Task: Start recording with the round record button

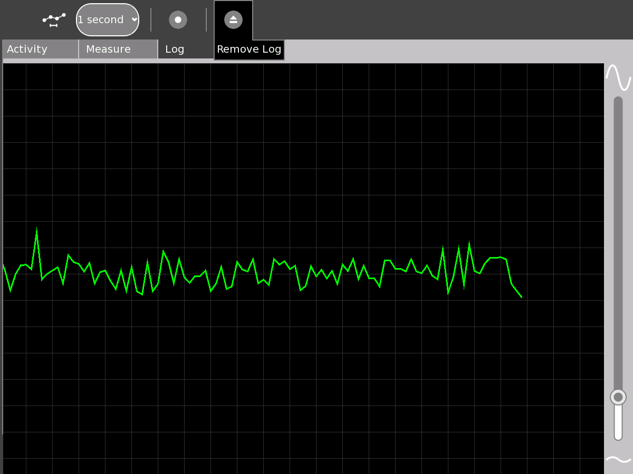Action: pyautogui.click(x=178, y=19)
